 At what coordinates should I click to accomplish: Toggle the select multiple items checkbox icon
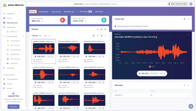(x=102, y=35)
